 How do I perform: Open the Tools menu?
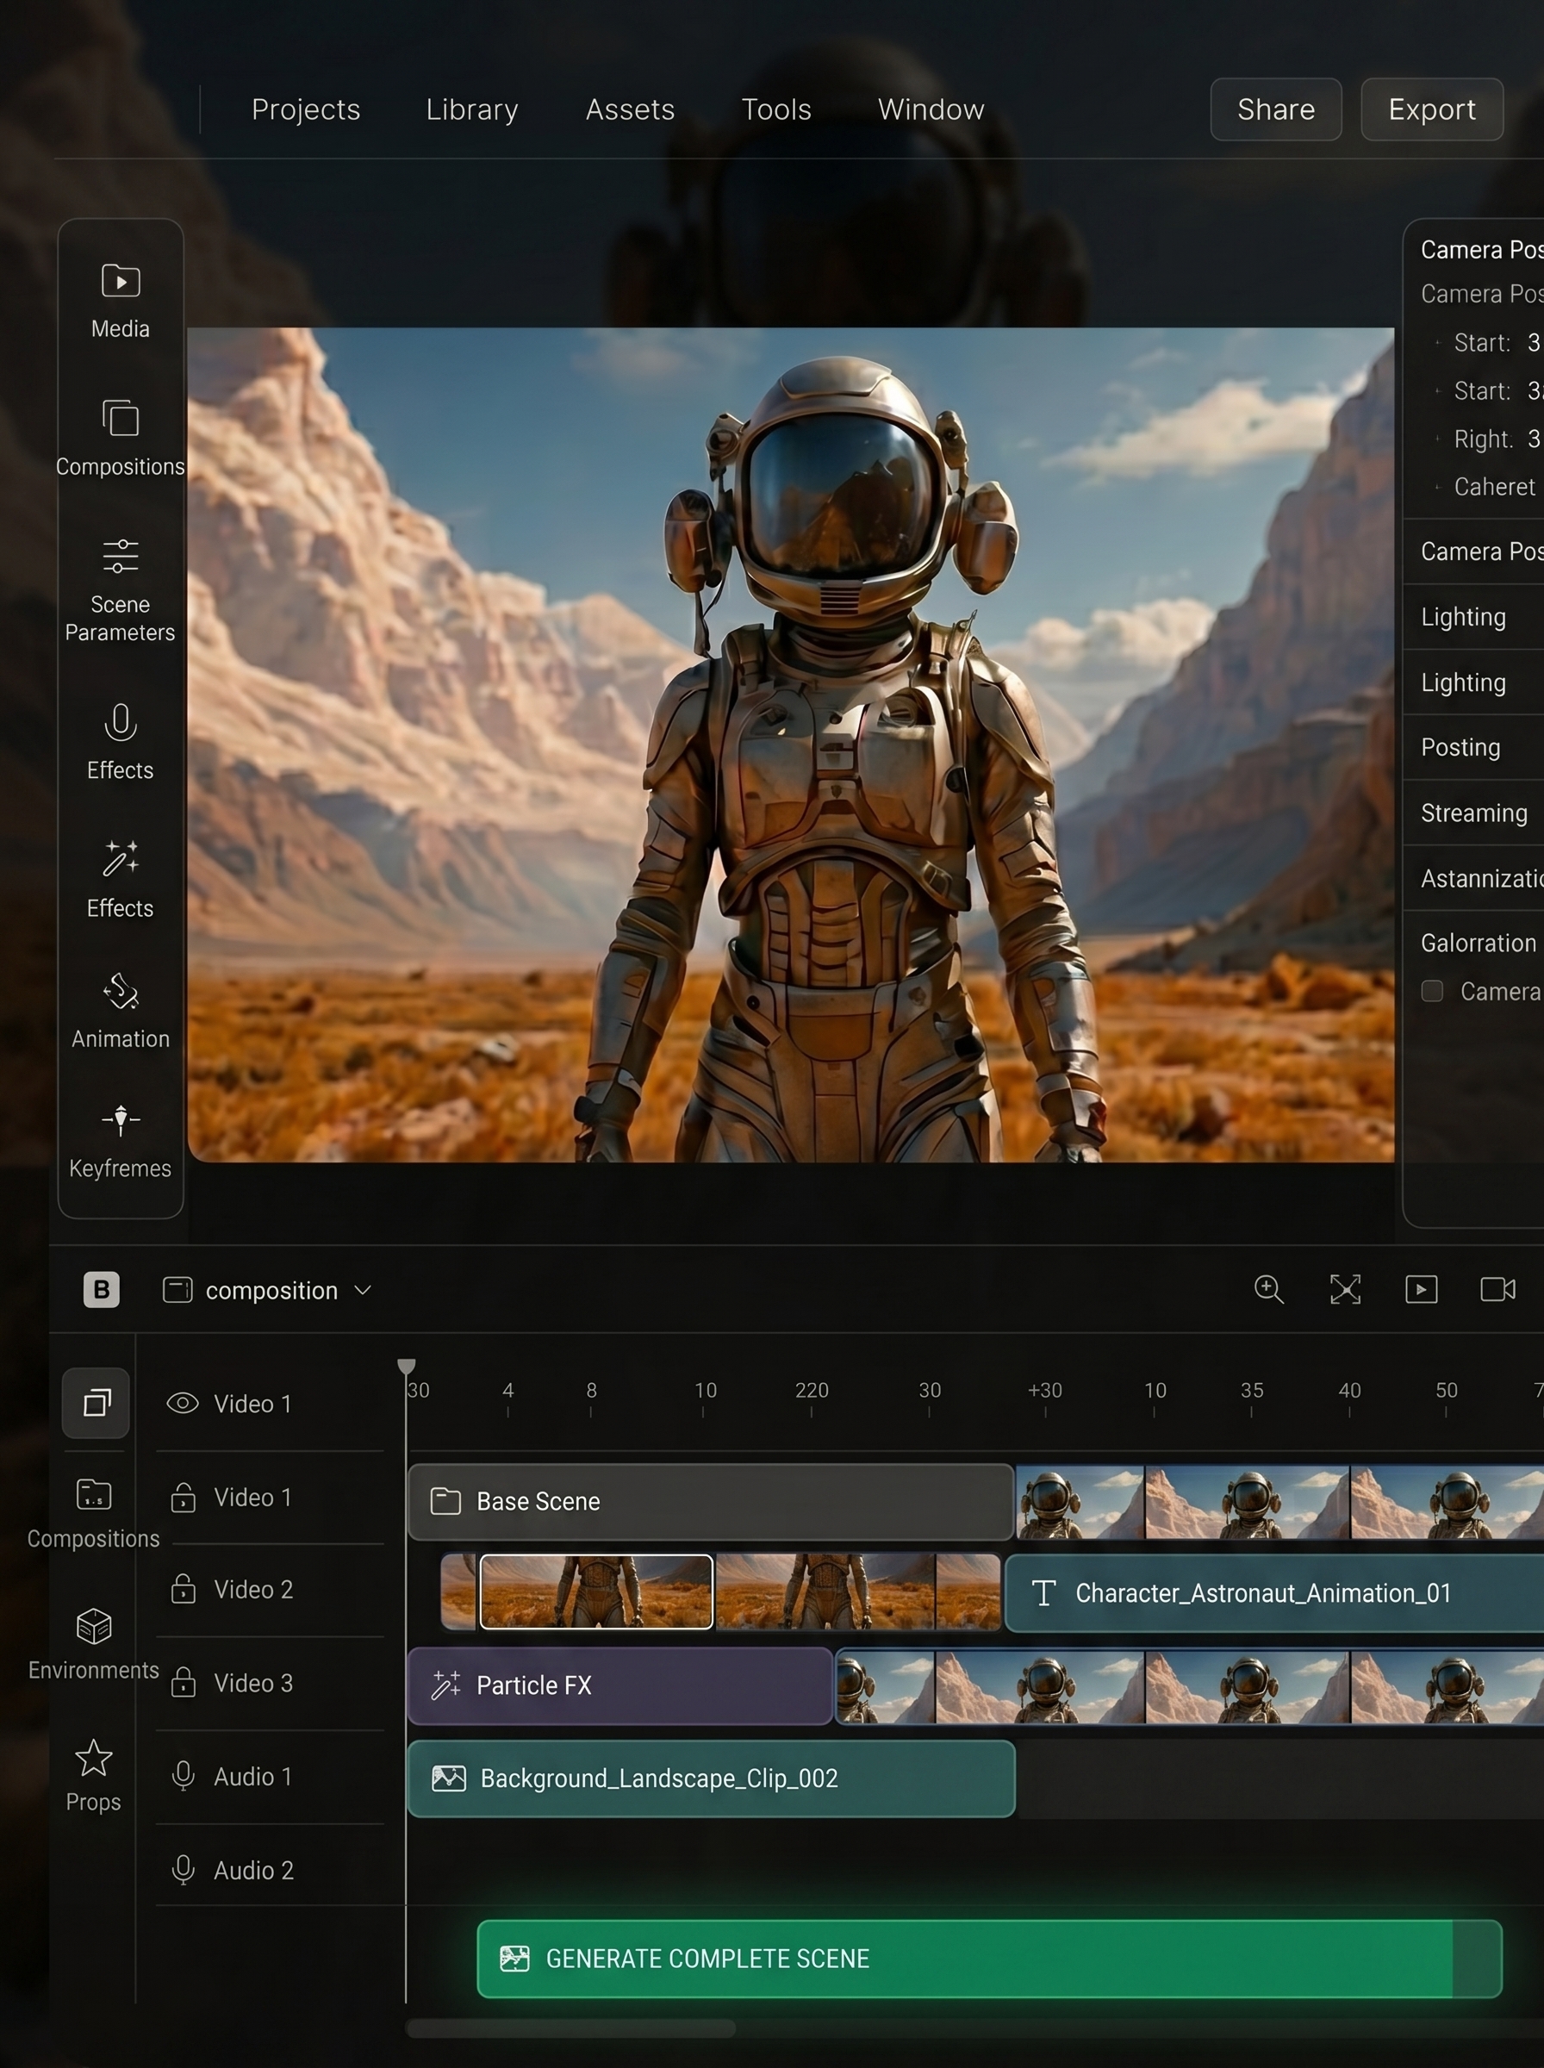point(775,109)
